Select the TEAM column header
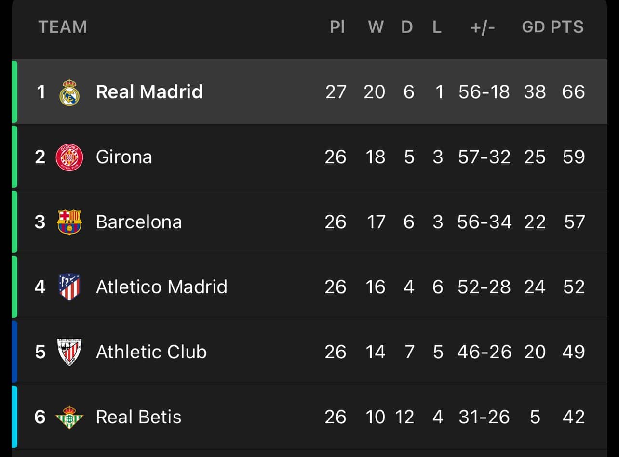The height and width of the screenshot is (457, 619). click(63, 27)
